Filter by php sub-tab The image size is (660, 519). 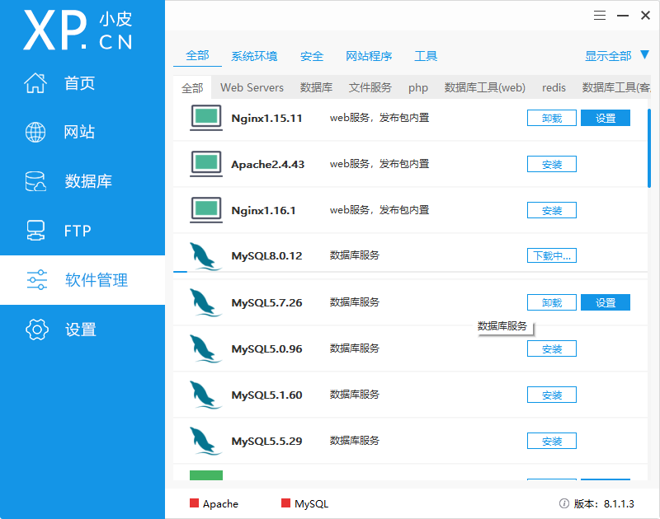point(418,88)
